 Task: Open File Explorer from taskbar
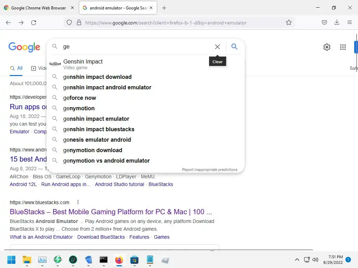click(27, 260)
